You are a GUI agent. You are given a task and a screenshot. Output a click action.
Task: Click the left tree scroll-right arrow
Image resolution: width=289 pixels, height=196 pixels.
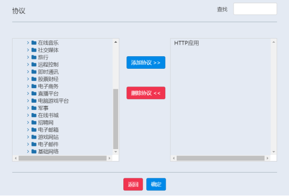[109, 158]
